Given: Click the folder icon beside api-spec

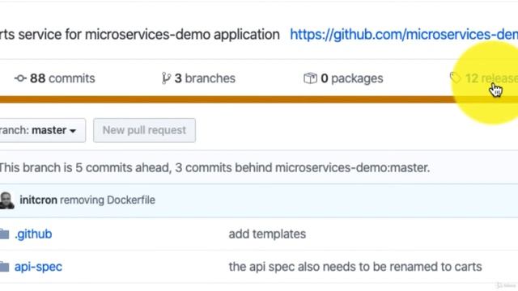Looking at the screenshot, I should click(4, 267).
